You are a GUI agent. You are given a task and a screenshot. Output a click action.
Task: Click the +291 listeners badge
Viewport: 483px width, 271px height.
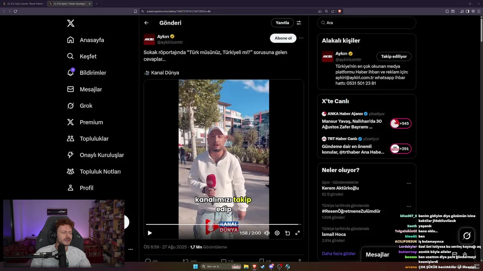(401, 149)
